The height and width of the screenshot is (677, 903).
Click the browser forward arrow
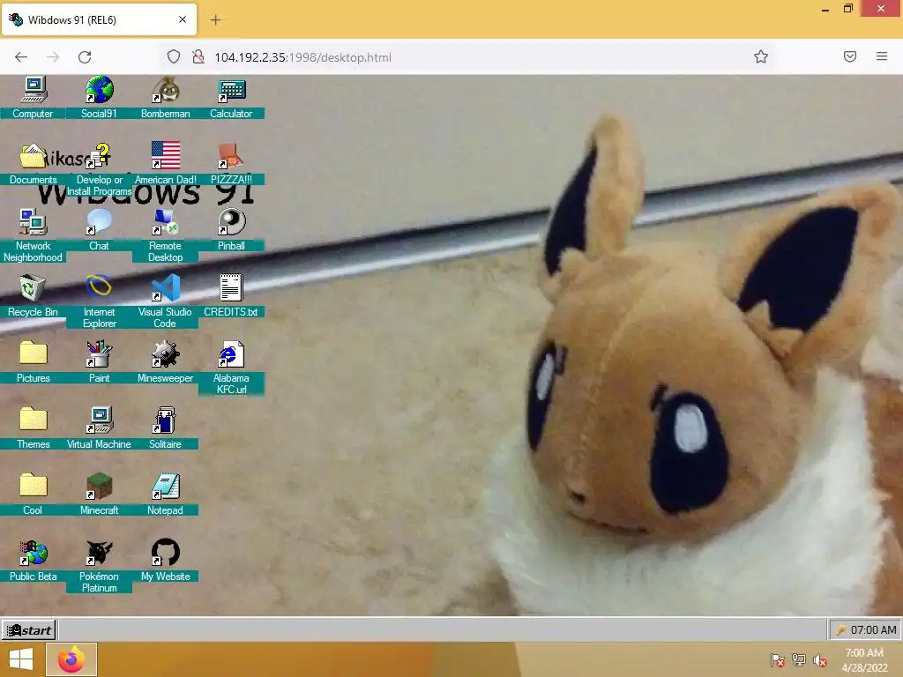tap(53, 57)
